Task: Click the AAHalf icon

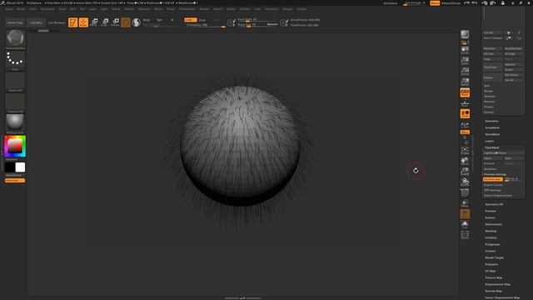Action: (465, 82)
